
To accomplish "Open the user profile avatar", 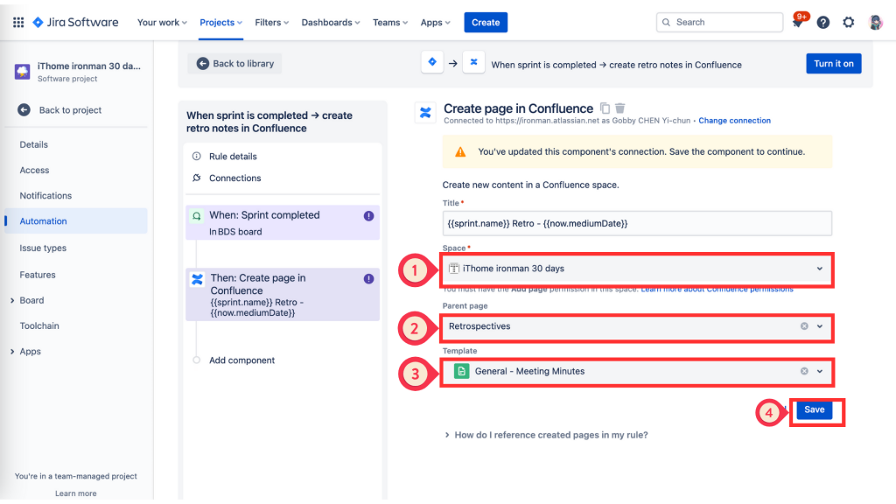I will [875, 22].
